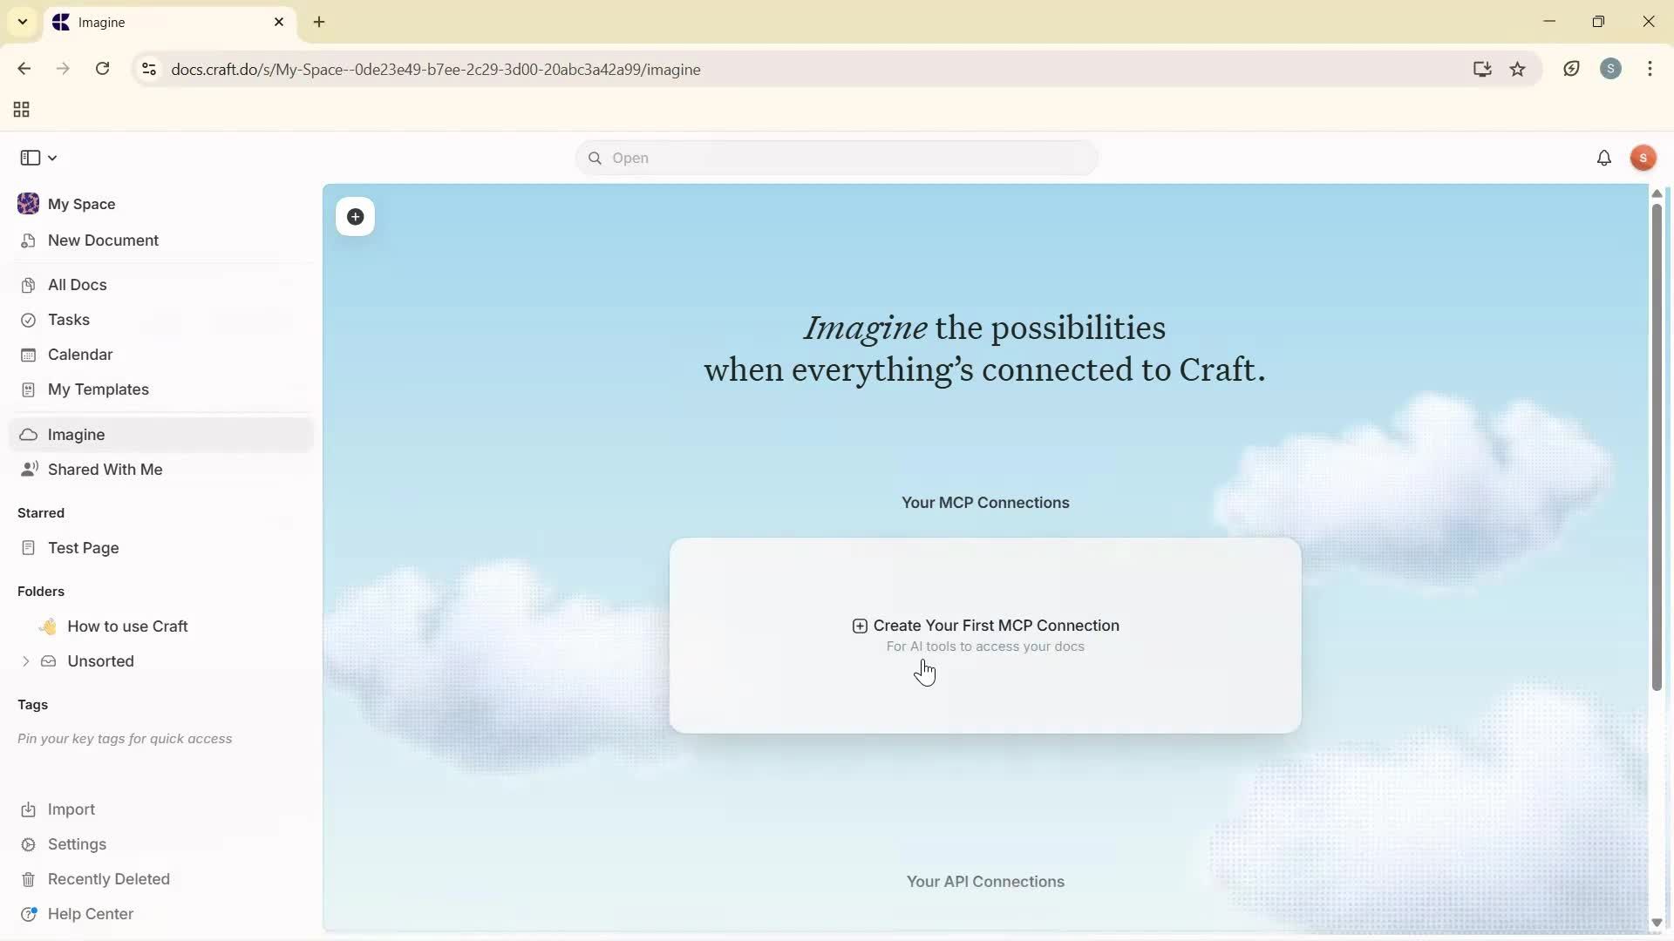Open the notifications bell
The width and height of the screenshot is (1674, 941).
1604,158
